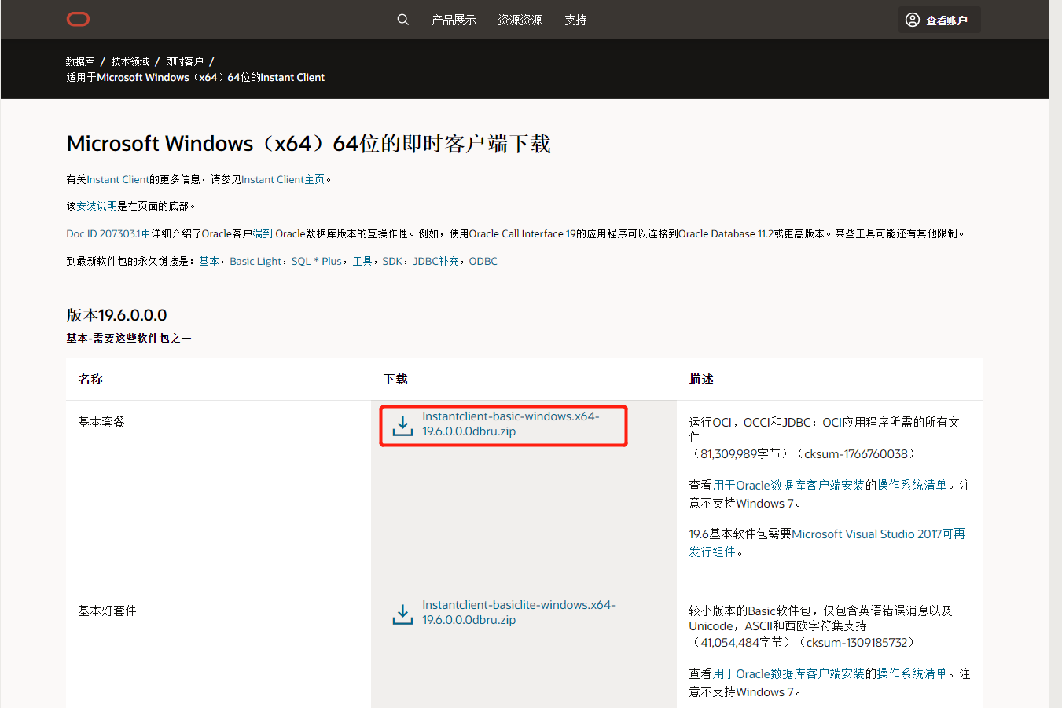1062x708 pixels.
Task: Go to 即时客户 breadcrumb
Action: 184,61
